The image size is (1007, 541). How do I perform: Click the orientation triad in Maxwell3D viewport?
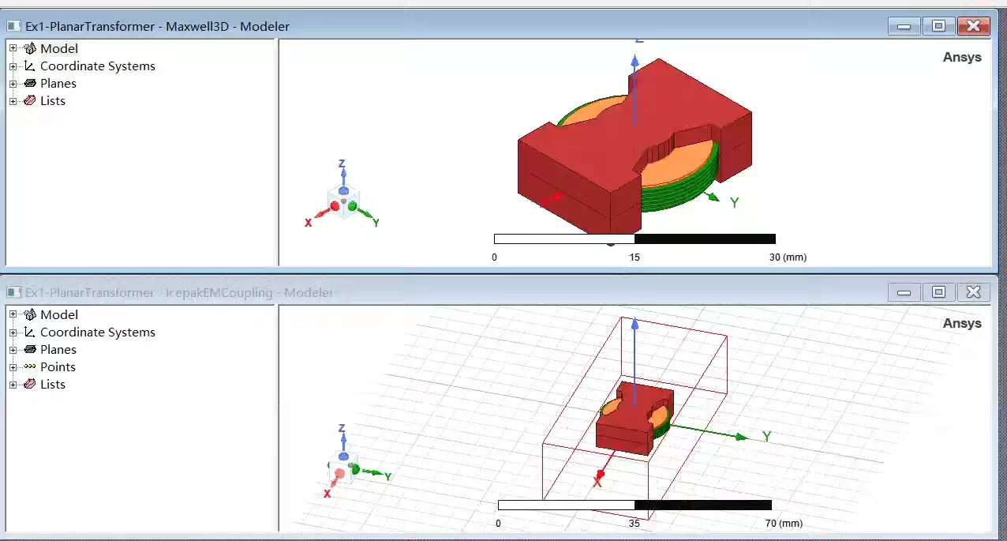point(343,195)
